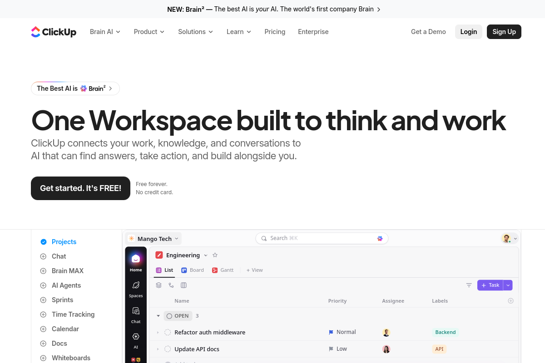The height and width of the screenshot is (363, 545).
Task: Switch to the Gantt view tab
Action: click(x=223, y=270)
